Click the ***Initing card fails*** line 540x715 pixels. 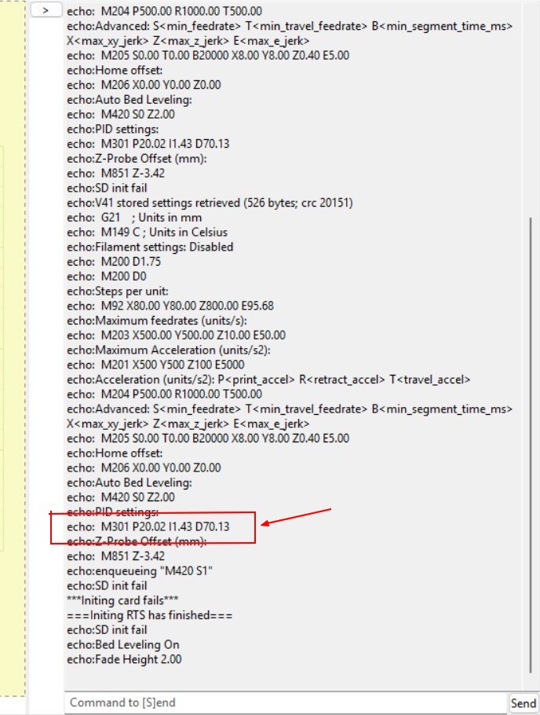tap(122, 600)
